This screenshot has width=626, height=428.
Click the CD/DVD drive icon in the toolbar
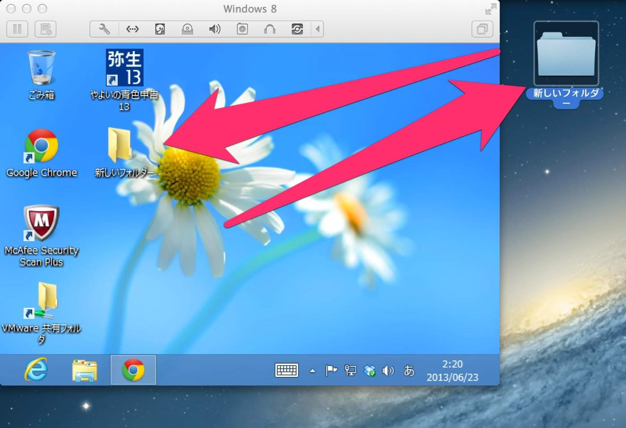(x=187, y=29)
